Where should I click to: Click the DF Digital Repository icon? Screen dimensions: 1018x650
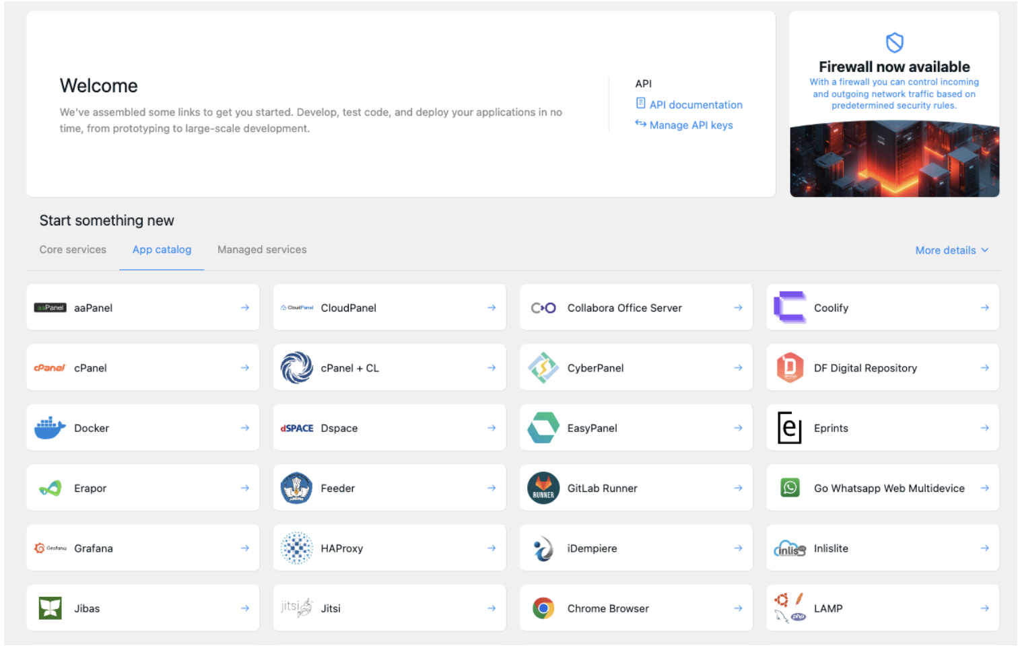(x=790, y=367)
